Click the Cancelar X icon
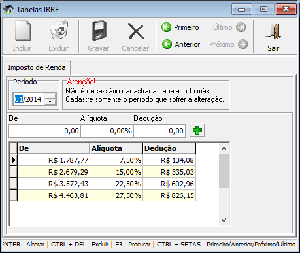Image resolution: width=300 pixels, height=253 pixels. coord(136,31)
